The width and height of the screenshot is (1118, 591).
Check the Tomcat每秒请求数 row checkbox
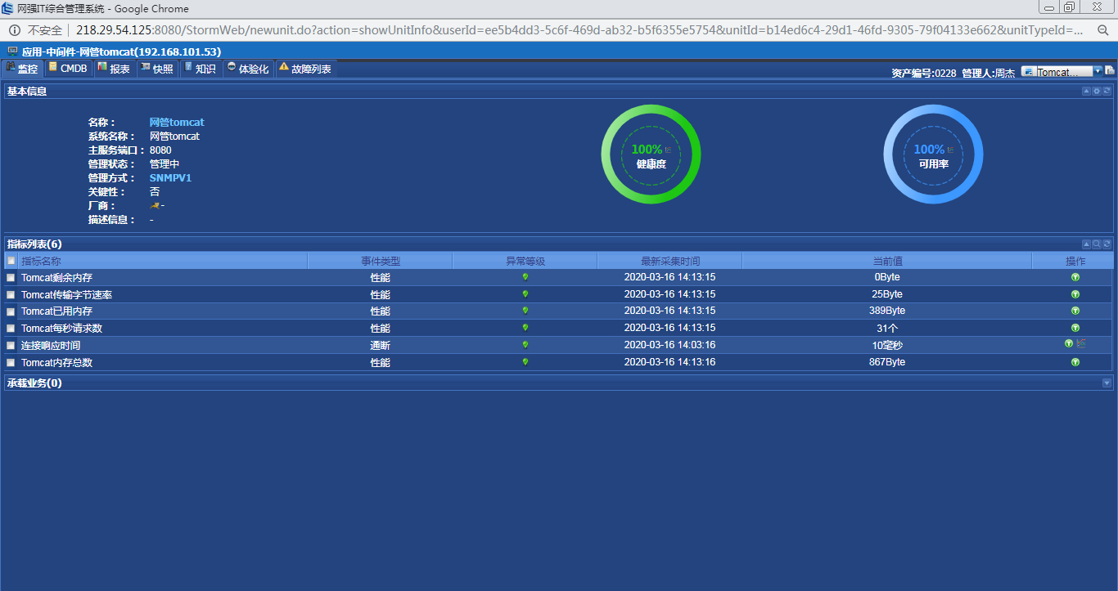11,329
